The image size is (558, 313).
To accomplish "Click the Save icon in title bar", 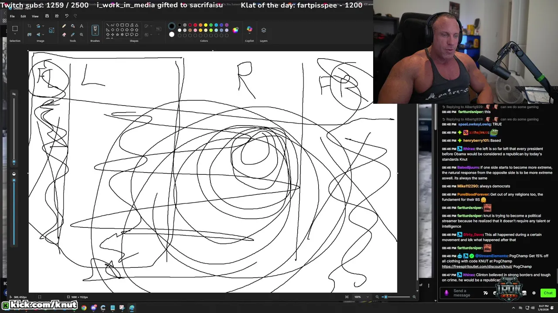I will click(47, 16).
